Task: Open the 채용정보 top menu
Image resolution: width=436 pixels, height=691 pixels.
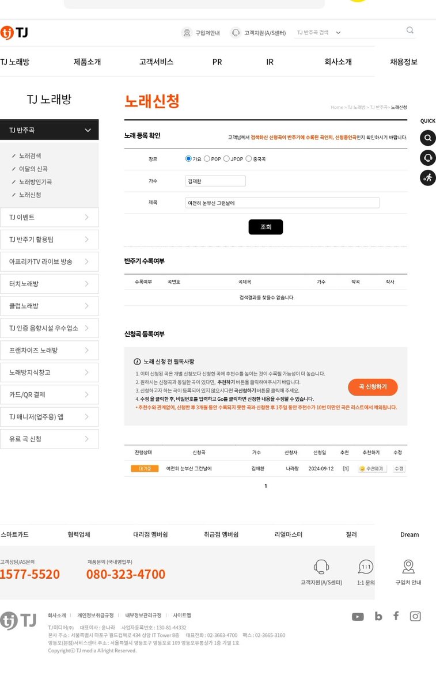Action: point(404,62)
